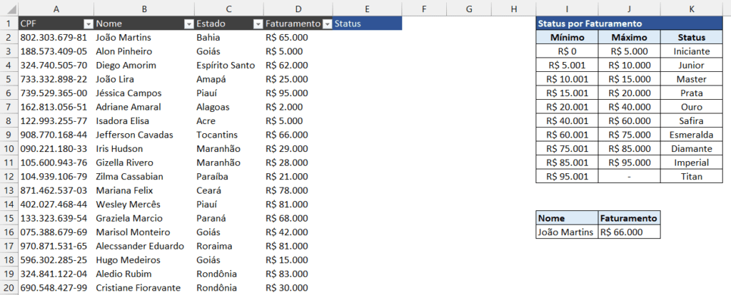
Task: Click the Hugo Medeiros name cell
Action: pos(144,260)
